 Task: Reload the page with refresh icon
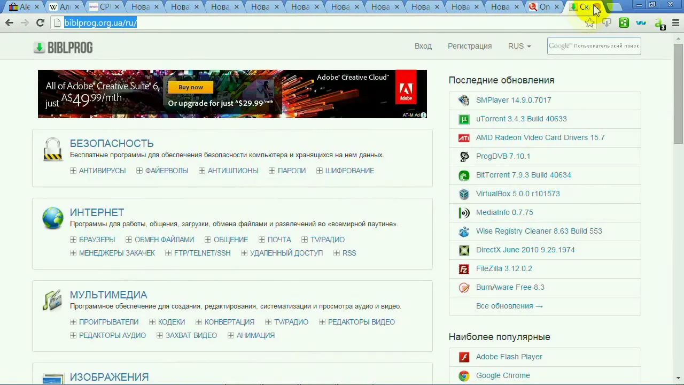[x=40, y=22]
